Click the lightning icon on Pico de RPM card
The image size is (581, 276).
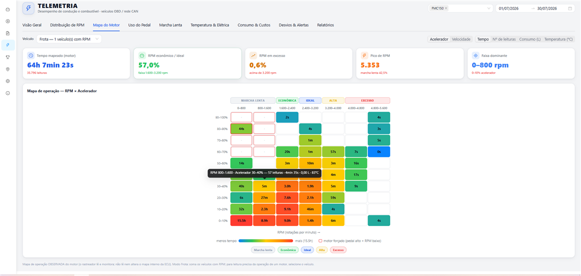364,55
